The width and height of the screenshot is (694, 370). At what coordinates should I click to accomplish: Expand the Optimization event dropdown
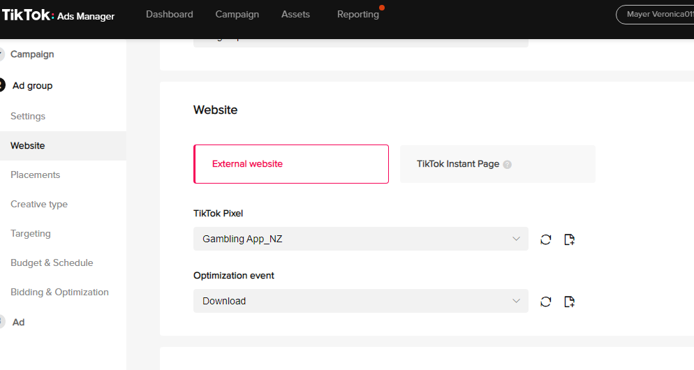(361, 301)
